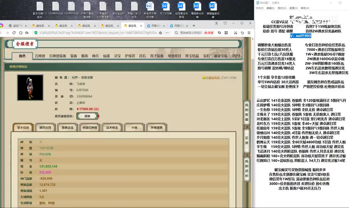Open the 属性抗性 detail tab
The width and height of the screenshot is (349, 208).
(x=45, y=127)
